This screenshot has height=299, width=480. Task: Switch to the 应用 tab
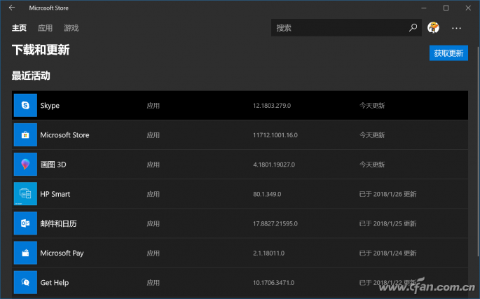(45, 28)
